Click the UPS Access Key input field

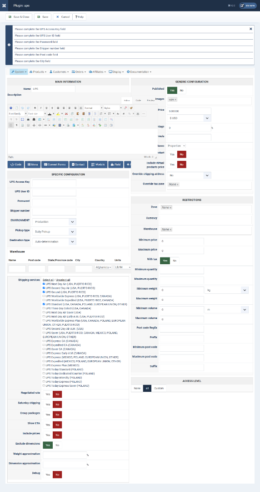point(54,183)
